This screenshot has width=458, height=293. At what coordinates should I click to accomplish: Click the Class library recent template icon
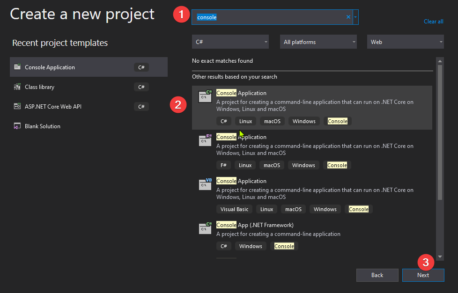click(17, 87)
